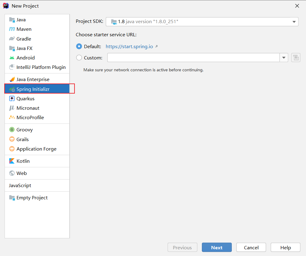The width and height of the screenshot is (306, 256).
Task: Click the MicroProfile icon
Action: click(12, 117)
